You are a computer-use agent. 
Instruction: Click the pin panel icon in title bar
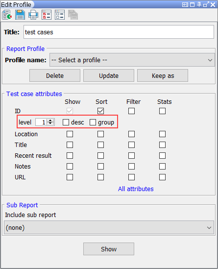pyautogui.click(x=199, y=4)
